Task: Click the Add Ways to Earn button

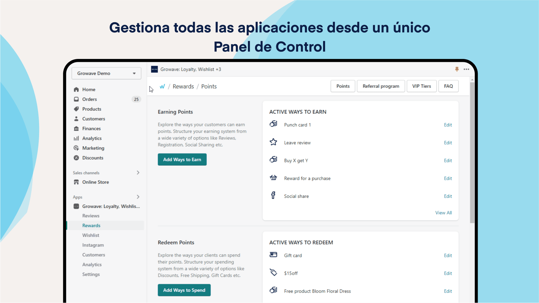Action: [x=182, y=160]
